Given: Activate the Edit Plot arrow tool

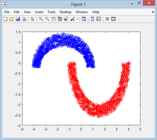Looking at the screenshot, I should pos(33,19).
